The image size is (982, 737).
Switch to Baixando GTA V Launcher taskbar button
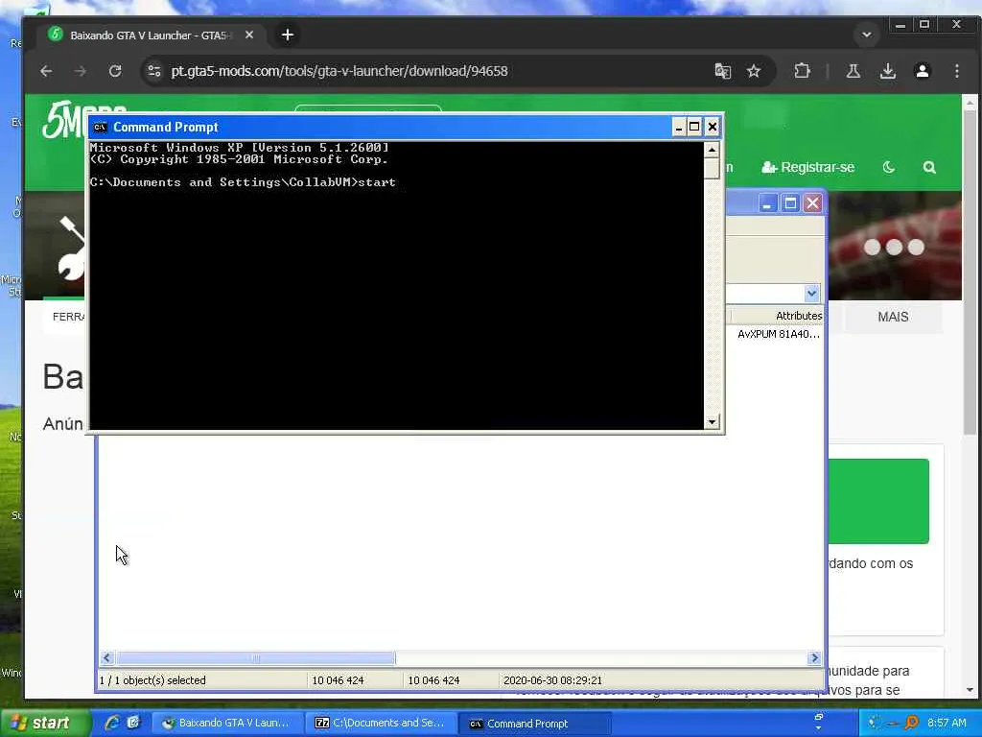point(227,724)
